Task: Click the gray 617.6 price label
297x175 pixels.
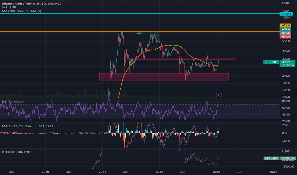Action: tap(285, 33)
